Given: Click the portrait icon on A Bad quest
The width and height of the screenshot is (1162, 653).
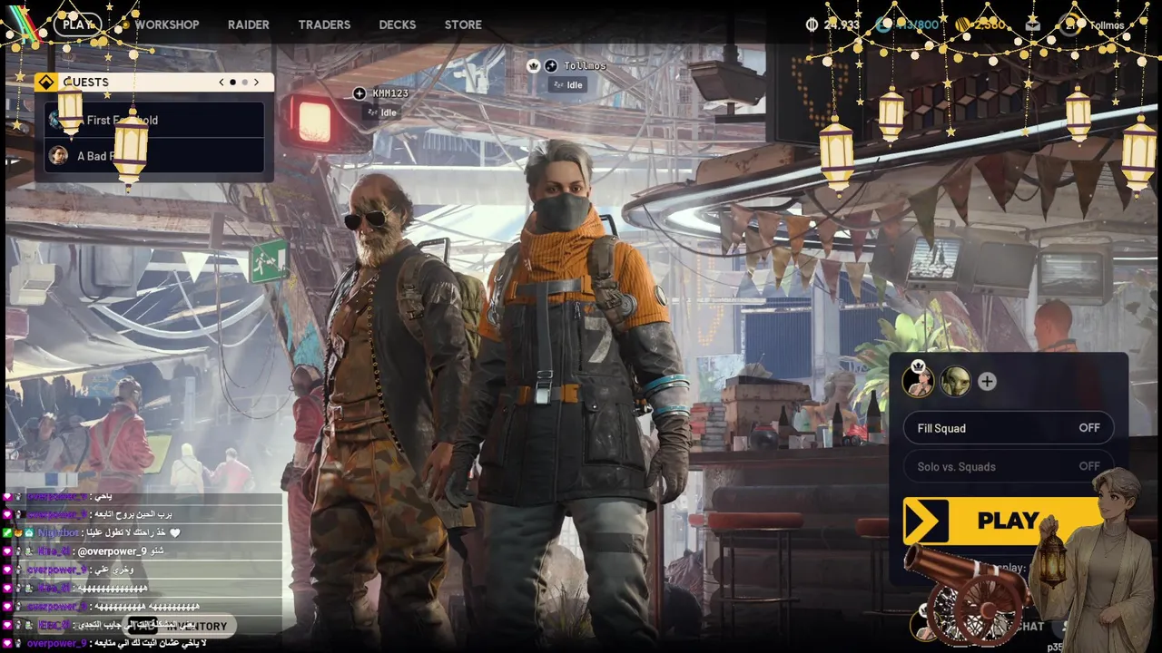Looking at the screenshot, I should click(58, 155).
